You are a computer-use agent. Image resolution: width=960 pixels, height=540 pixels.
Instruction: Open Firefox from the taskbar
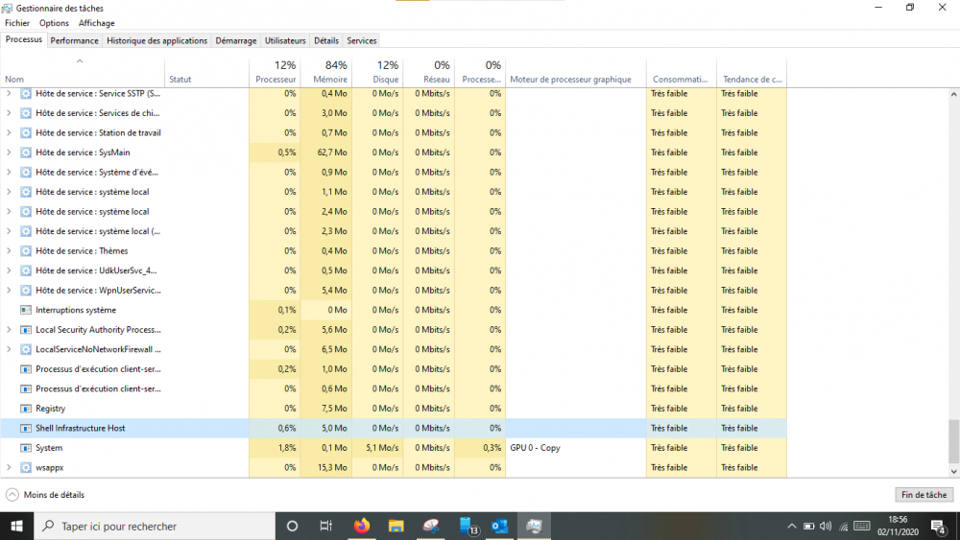(362, 526)
